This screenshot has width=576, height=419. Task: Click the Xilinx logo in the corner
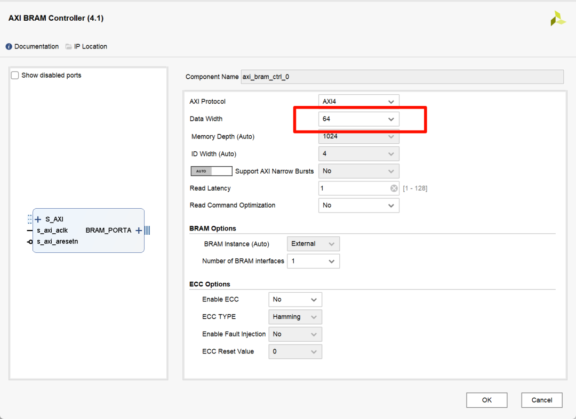click(558, 18)
